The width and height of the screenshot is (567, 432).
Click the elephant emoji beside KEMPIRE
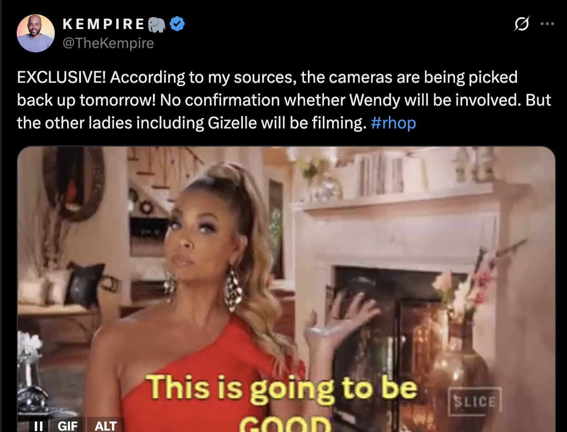coord(157,24)
